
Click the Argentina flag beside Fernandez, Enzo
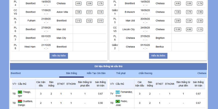tap(118, 92)
